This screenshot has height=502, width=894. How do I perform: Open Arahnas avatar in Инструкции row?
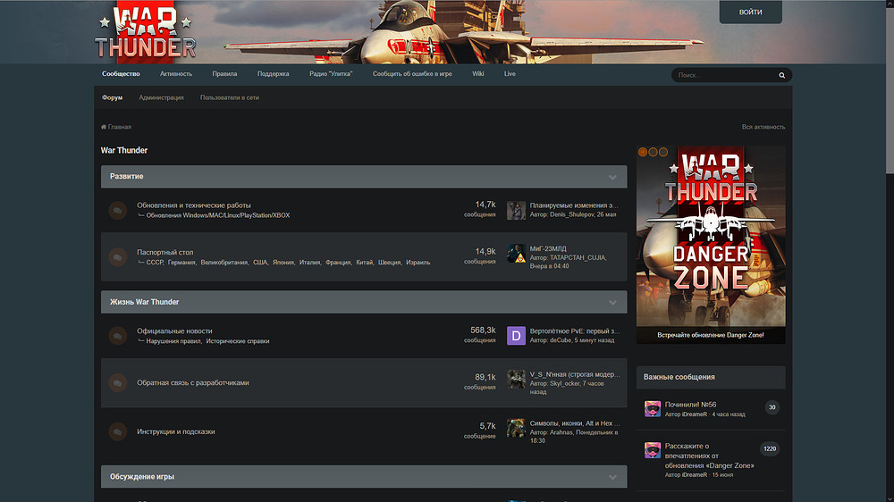(516, 428)
